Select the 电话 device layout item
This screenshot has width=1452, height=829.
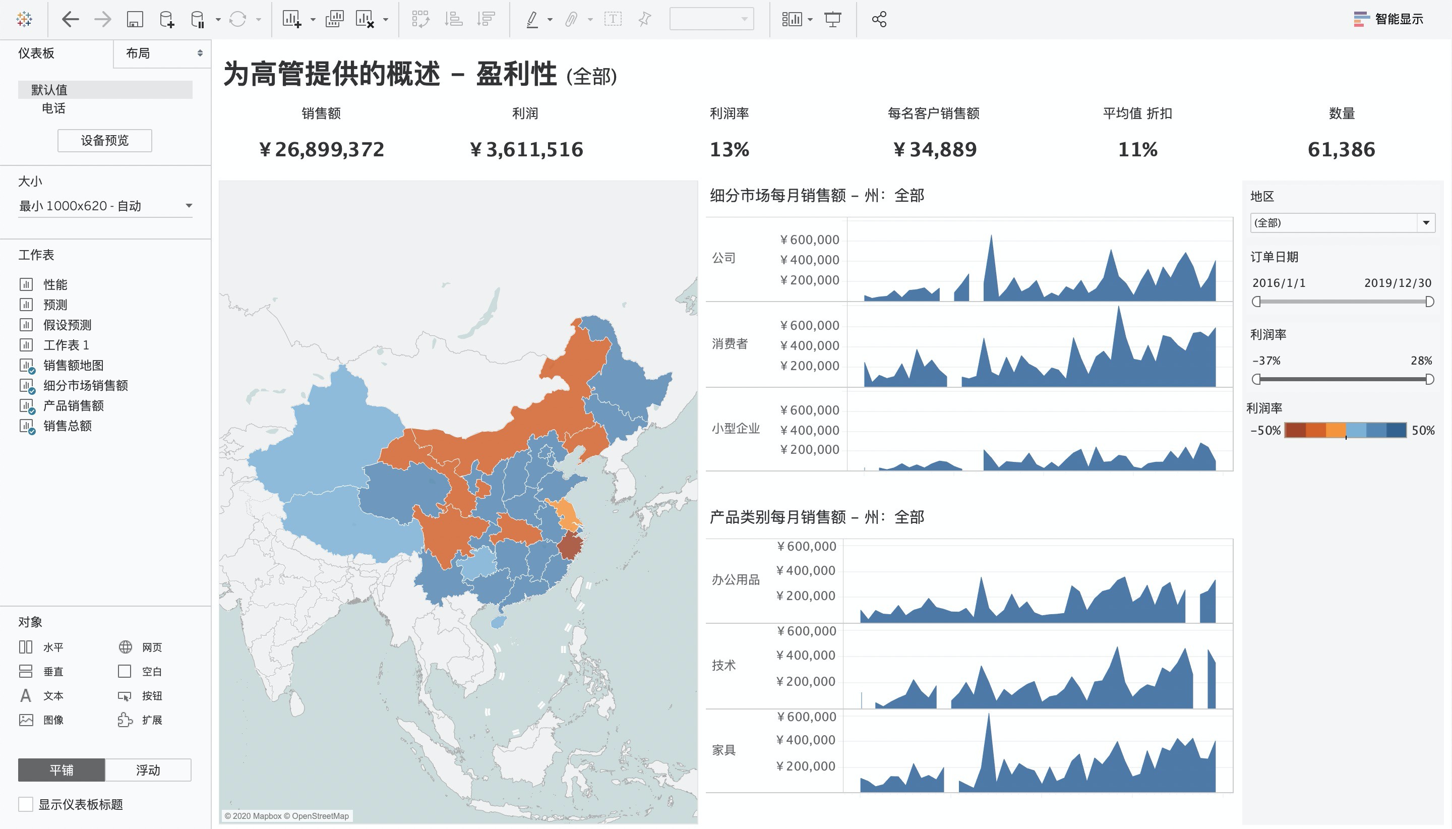(x=53, y=108)
